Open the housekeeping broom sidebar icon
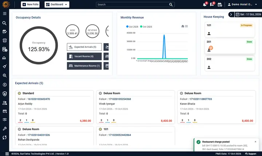 (x=5, y=66)
